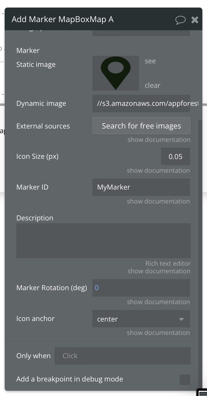Show documentation for Icon anchor
This screenshot has height=396, width=207.
point(158,333)
